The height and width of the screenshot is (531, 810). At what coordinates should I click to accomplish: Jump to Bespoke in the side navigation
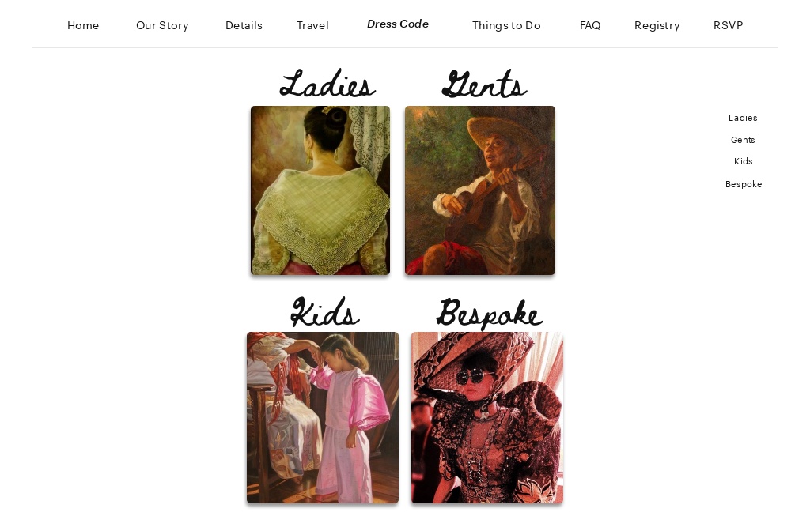[744, 184]
